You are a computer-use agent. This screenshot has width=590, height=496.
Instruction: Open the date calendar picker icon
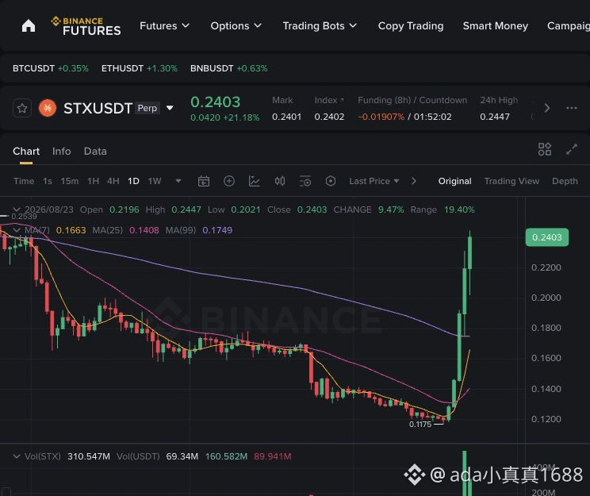[204, 181]
